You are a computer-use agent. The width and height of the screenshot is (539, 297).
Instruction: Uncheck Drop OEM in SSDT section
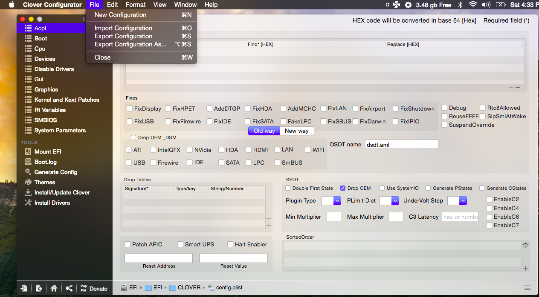click(x=343, y=188)
